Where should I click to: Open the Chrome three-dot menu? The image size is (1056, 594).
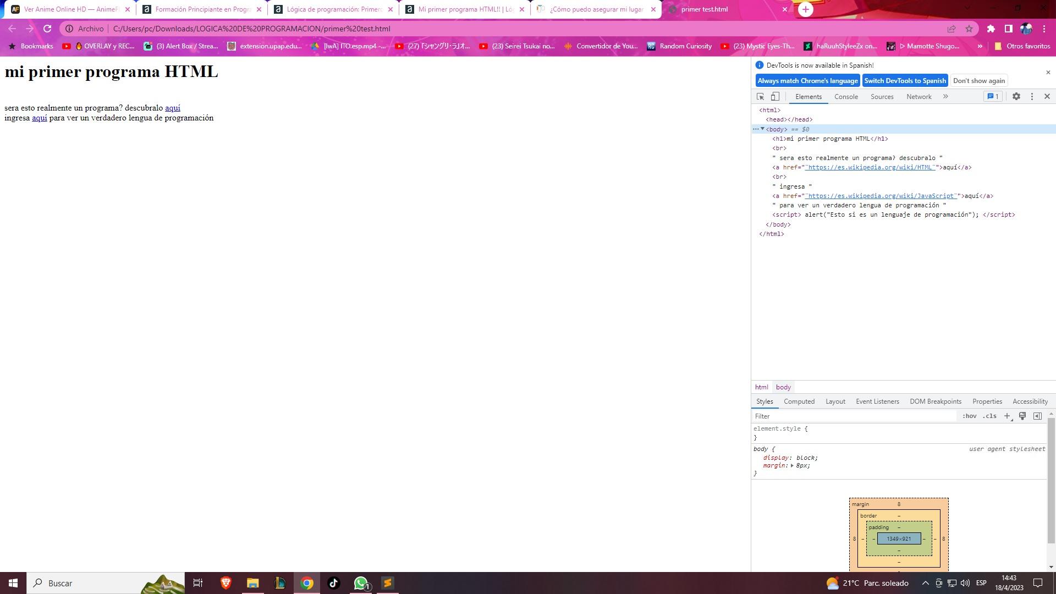pyautogui.click(x=1044, y=29)
